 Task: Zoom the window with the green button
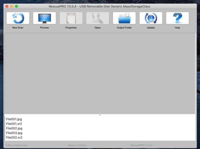coord(17,6)
